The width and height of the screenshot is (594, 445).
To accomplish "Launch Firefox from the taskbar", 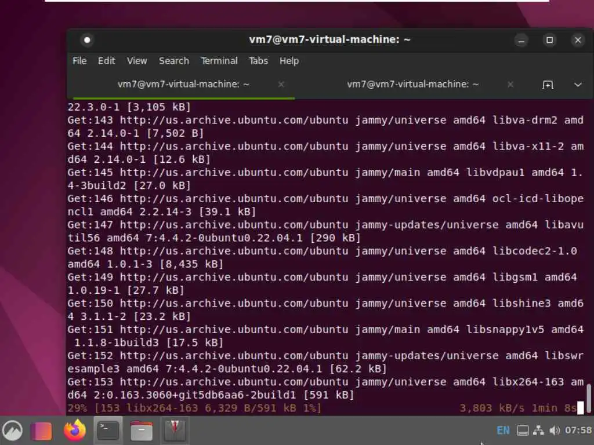I will [x=74, y=431].
